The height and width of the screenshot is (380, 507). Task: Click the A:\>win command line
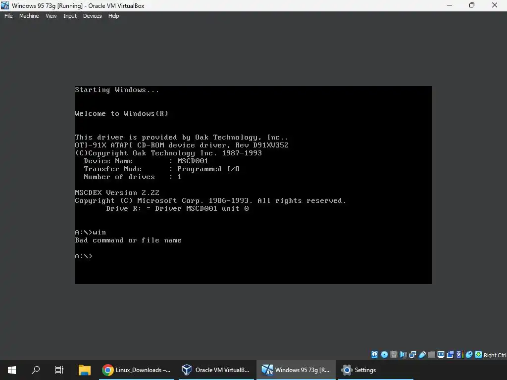coord(91,233)
